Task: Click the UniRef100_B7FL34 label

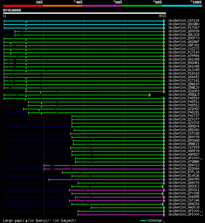Action: (184, 172)
